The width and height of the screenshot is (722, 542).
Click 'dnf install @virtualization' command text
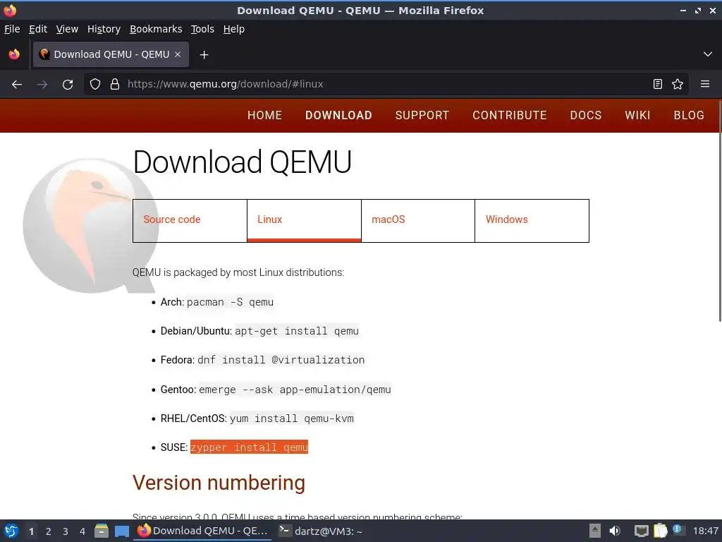[281, 360]
